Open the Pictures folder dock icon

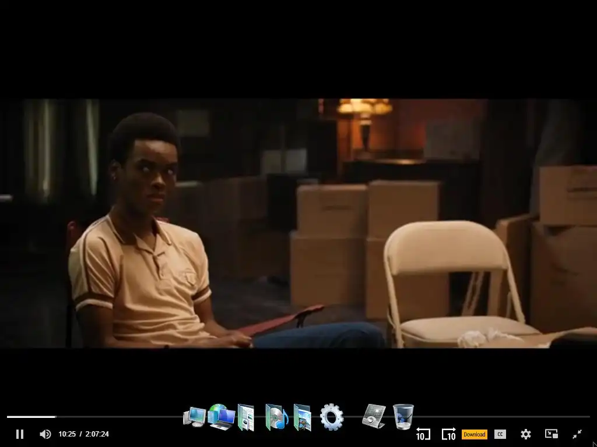click(x=303, y=418)
